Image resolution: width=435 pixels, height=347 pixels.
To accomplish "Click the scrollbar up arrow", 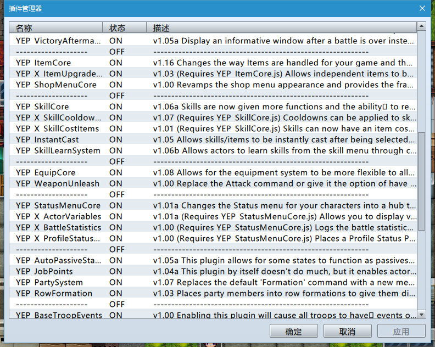I will click(421, 26).
